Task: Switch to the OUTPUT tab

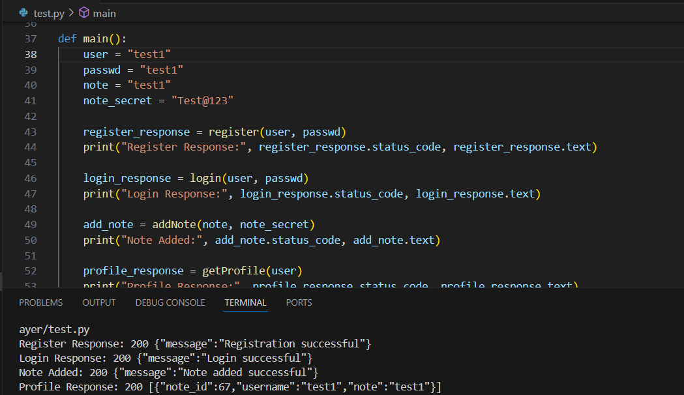Action: (x=99, y=302)
